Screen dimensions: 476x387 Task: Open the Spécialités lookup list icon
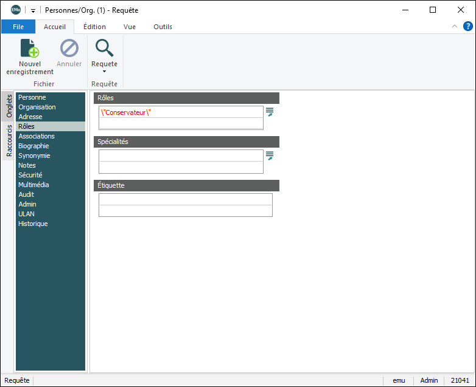270,156
